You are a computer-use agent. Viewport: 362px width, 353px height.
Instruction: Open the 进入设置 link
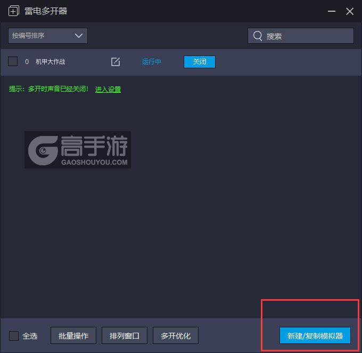(108, 89)
